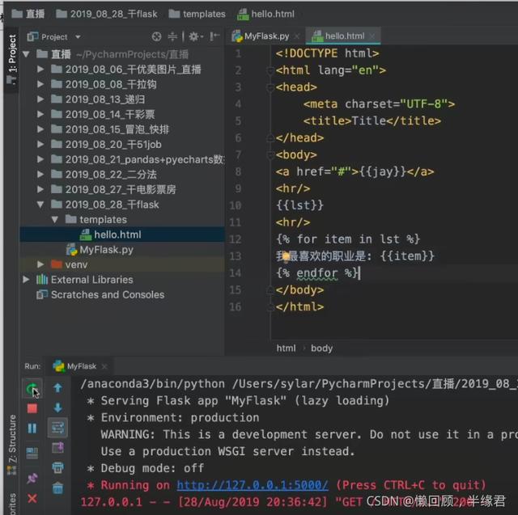Image resolution: width=518 pixels, height=515 pixels.
Task: Expand the 2019_08_15_冒泡_快排 folder
Action: 40,129
